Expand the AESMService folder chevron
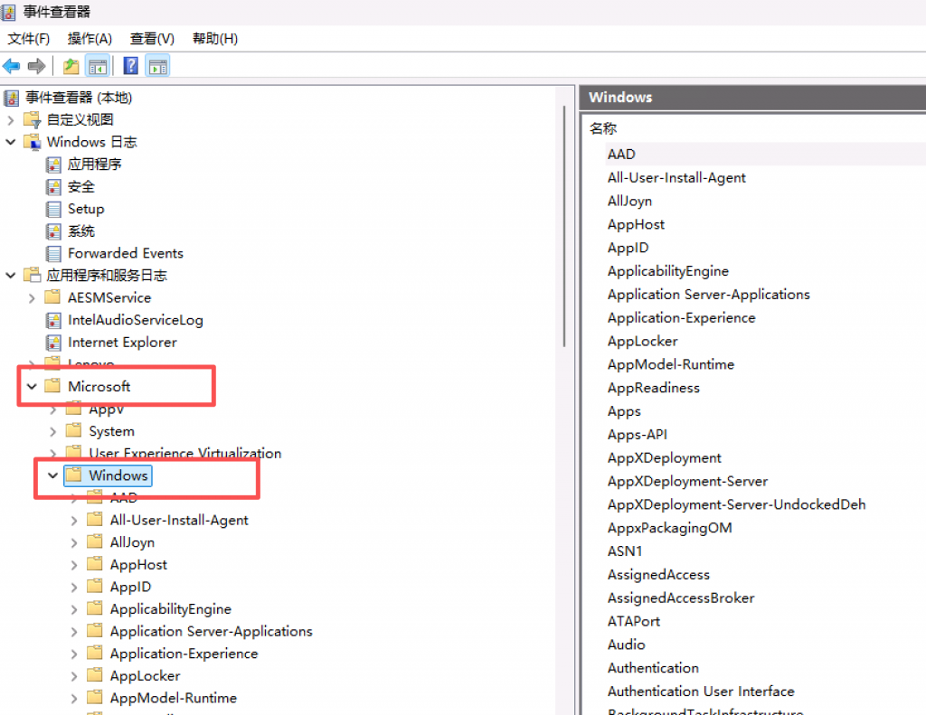 (33, 297)
